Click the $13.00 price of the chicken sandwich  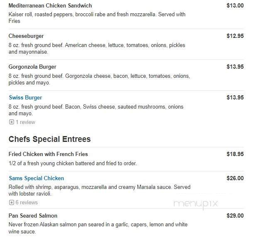(235, 6)
